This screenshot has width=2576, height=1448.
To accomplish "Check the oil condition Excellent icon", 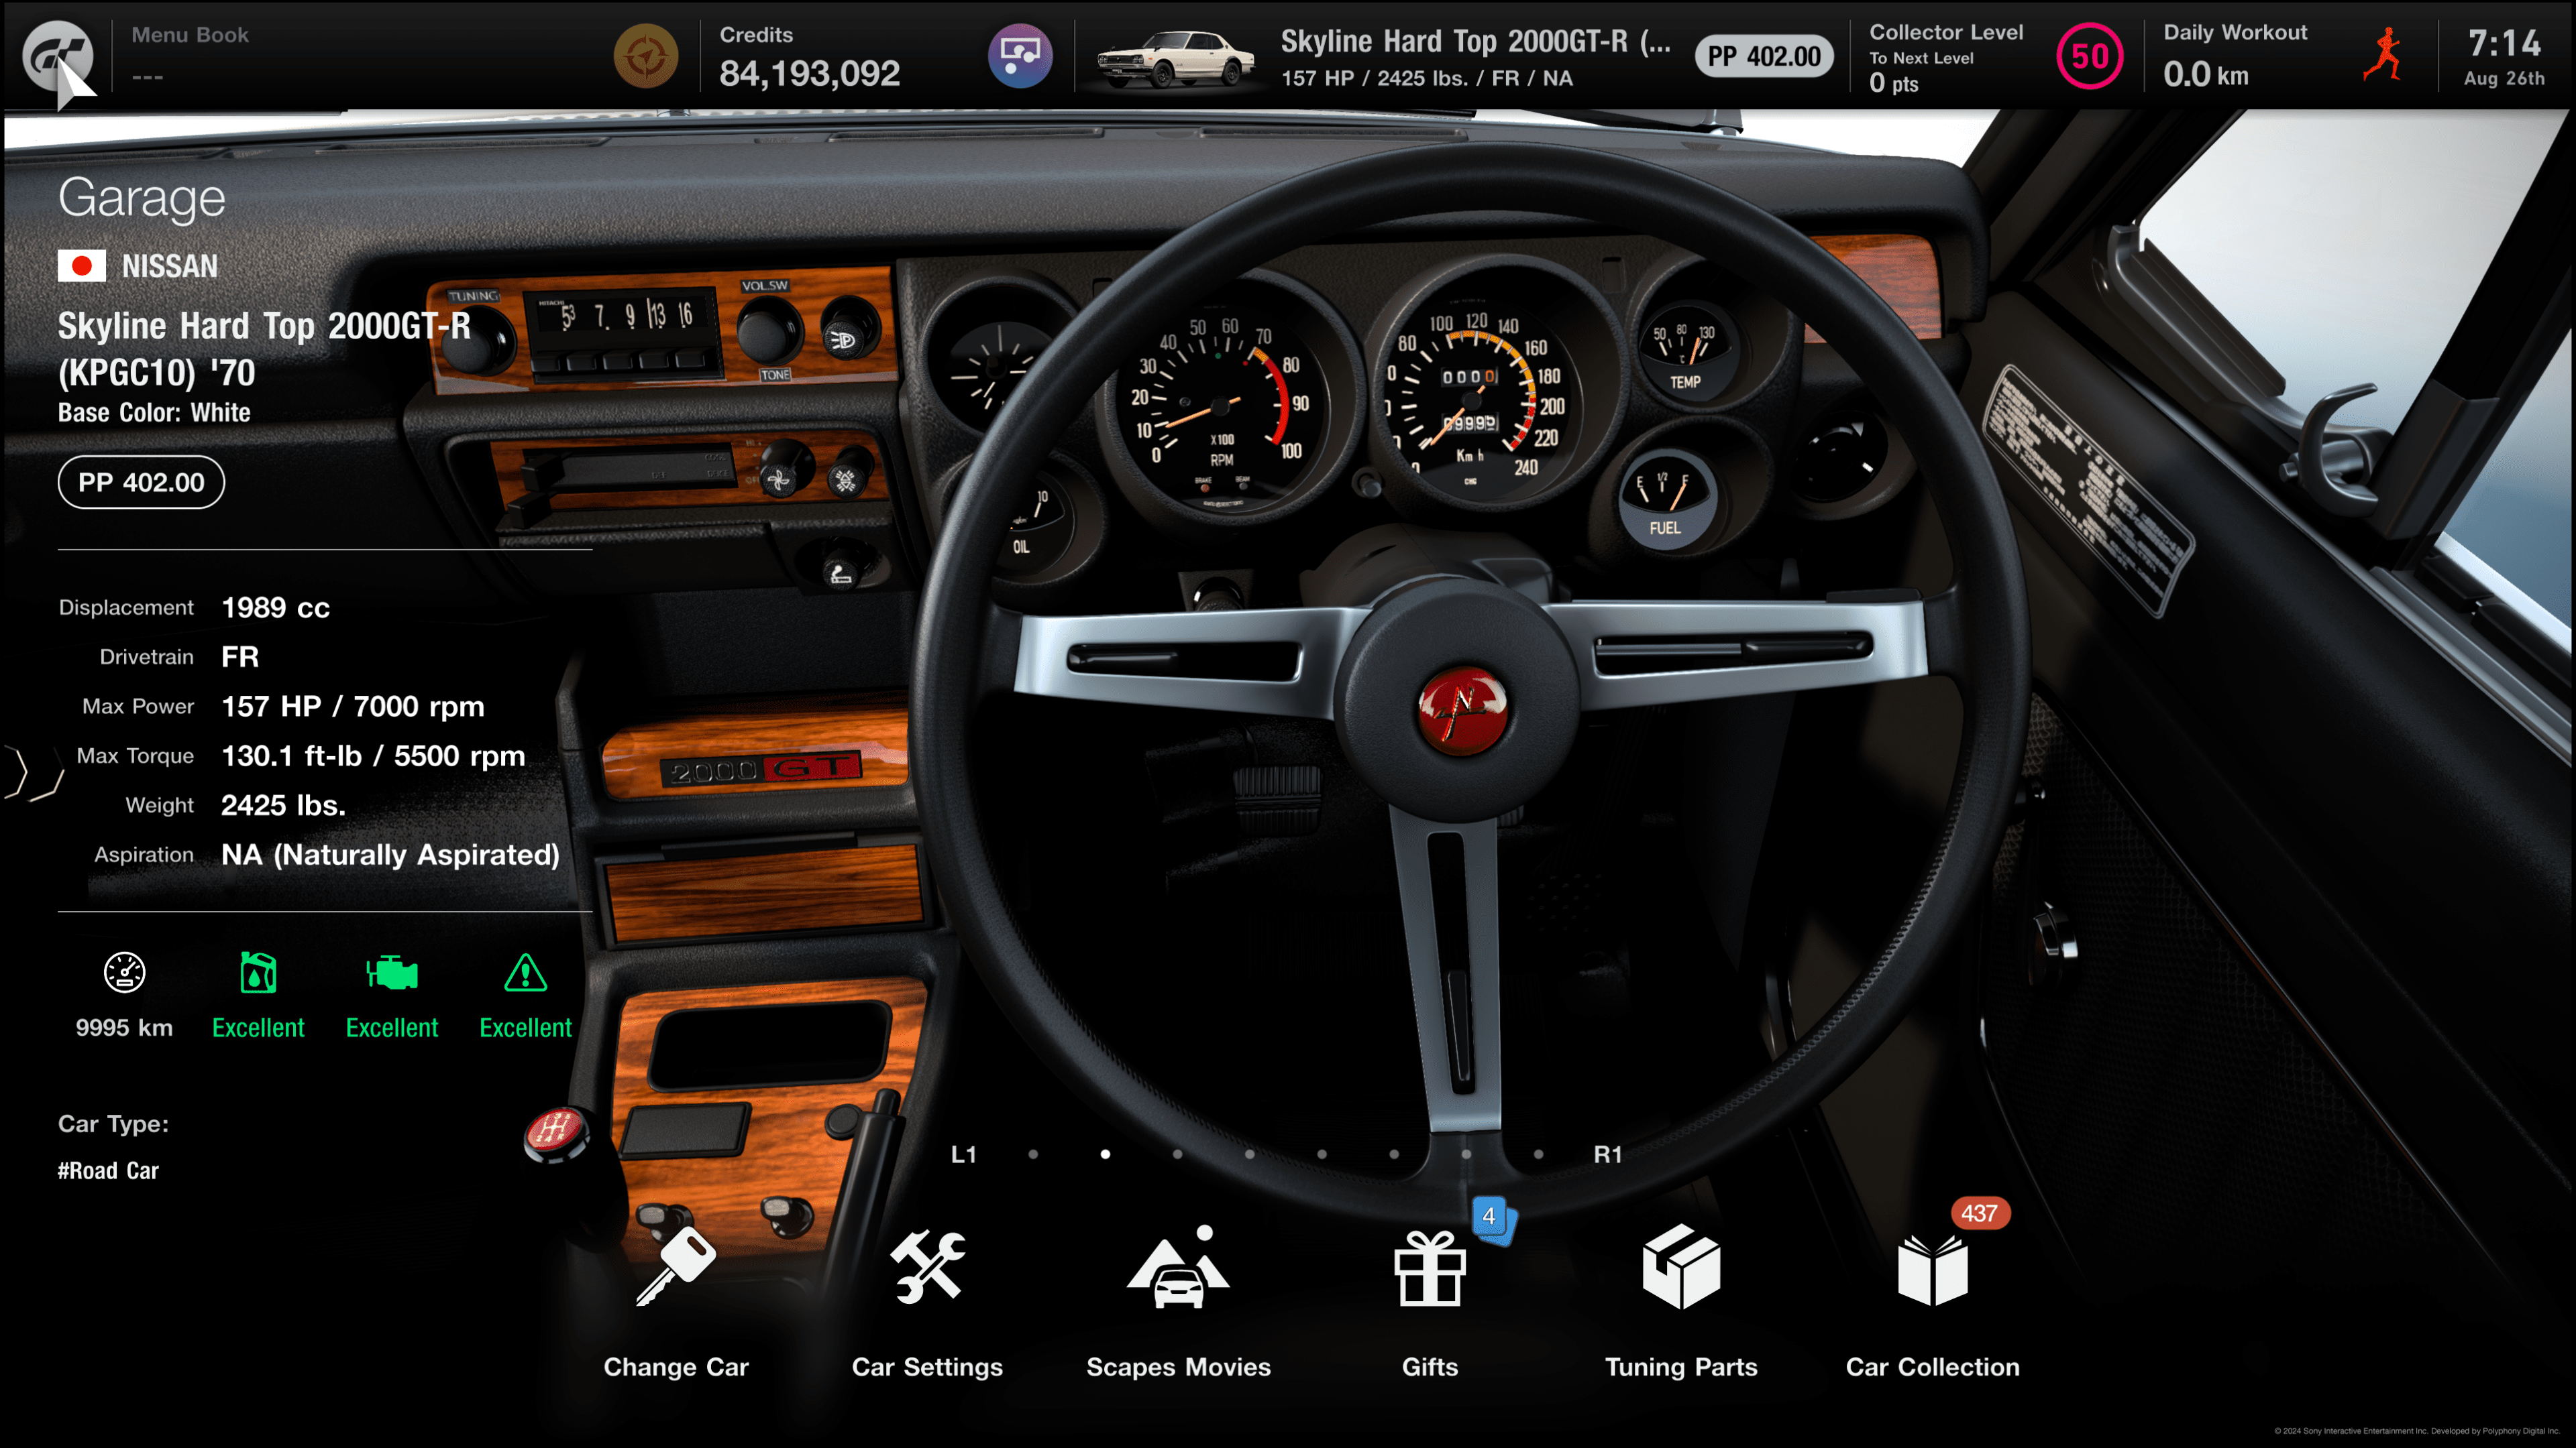I will pos(258,972).
